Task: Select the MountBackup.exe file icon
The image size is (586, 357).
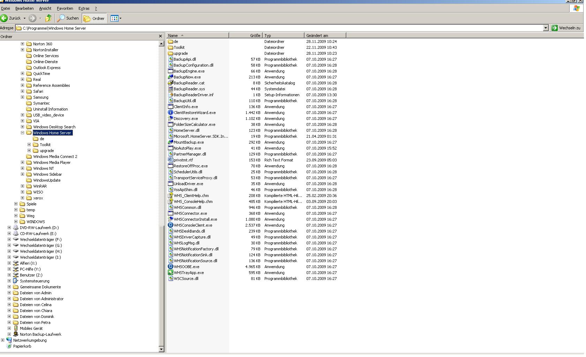Action: (x=171, y=142)
